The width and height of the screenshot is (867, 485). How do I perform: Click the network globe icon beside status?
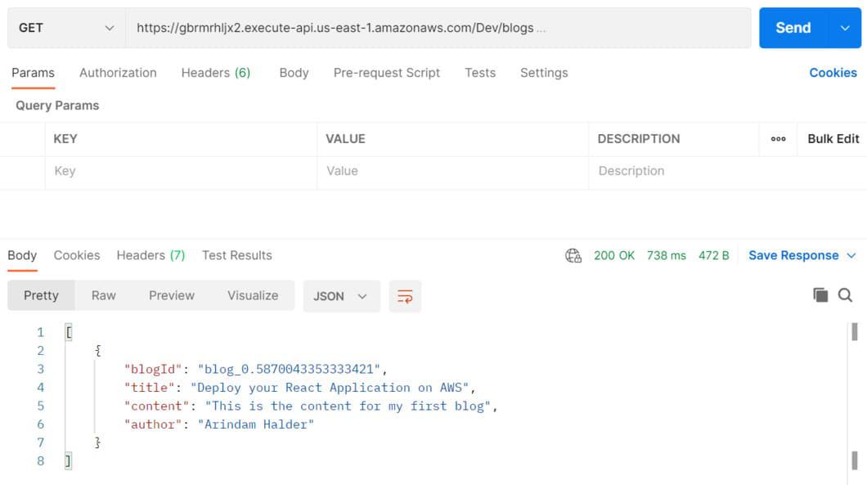[x=573, y=256]
